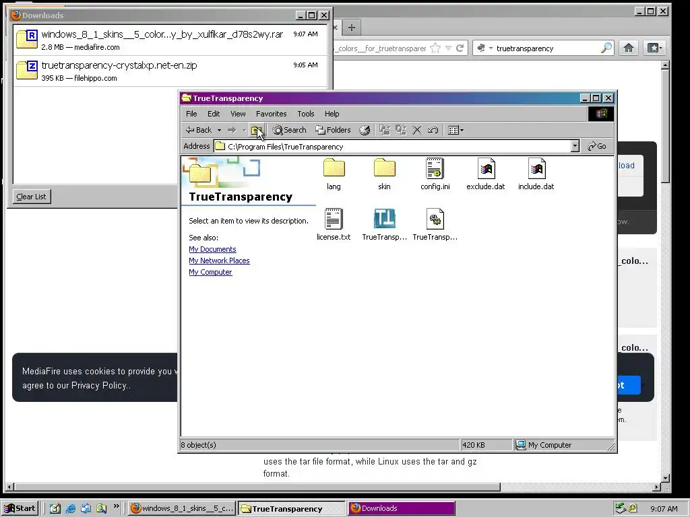Select the skin folder
The width and height of the screenshot is (690, 517).
(384, 174)
